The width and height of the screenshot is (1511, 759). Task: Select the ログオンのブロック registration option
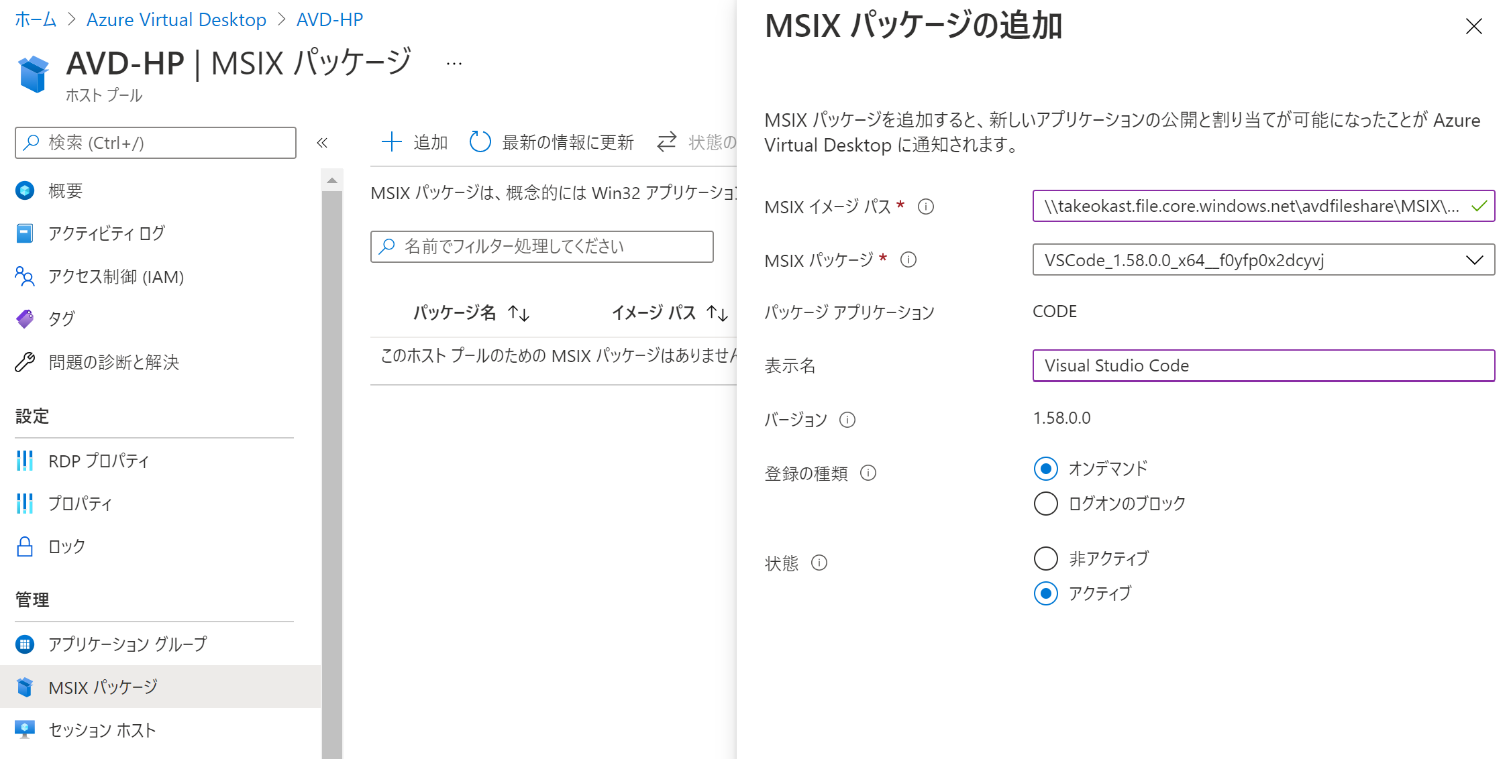1045,504
